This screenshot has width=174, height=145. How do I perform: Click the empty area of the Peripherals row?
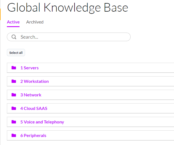click(x=110, y=136)
